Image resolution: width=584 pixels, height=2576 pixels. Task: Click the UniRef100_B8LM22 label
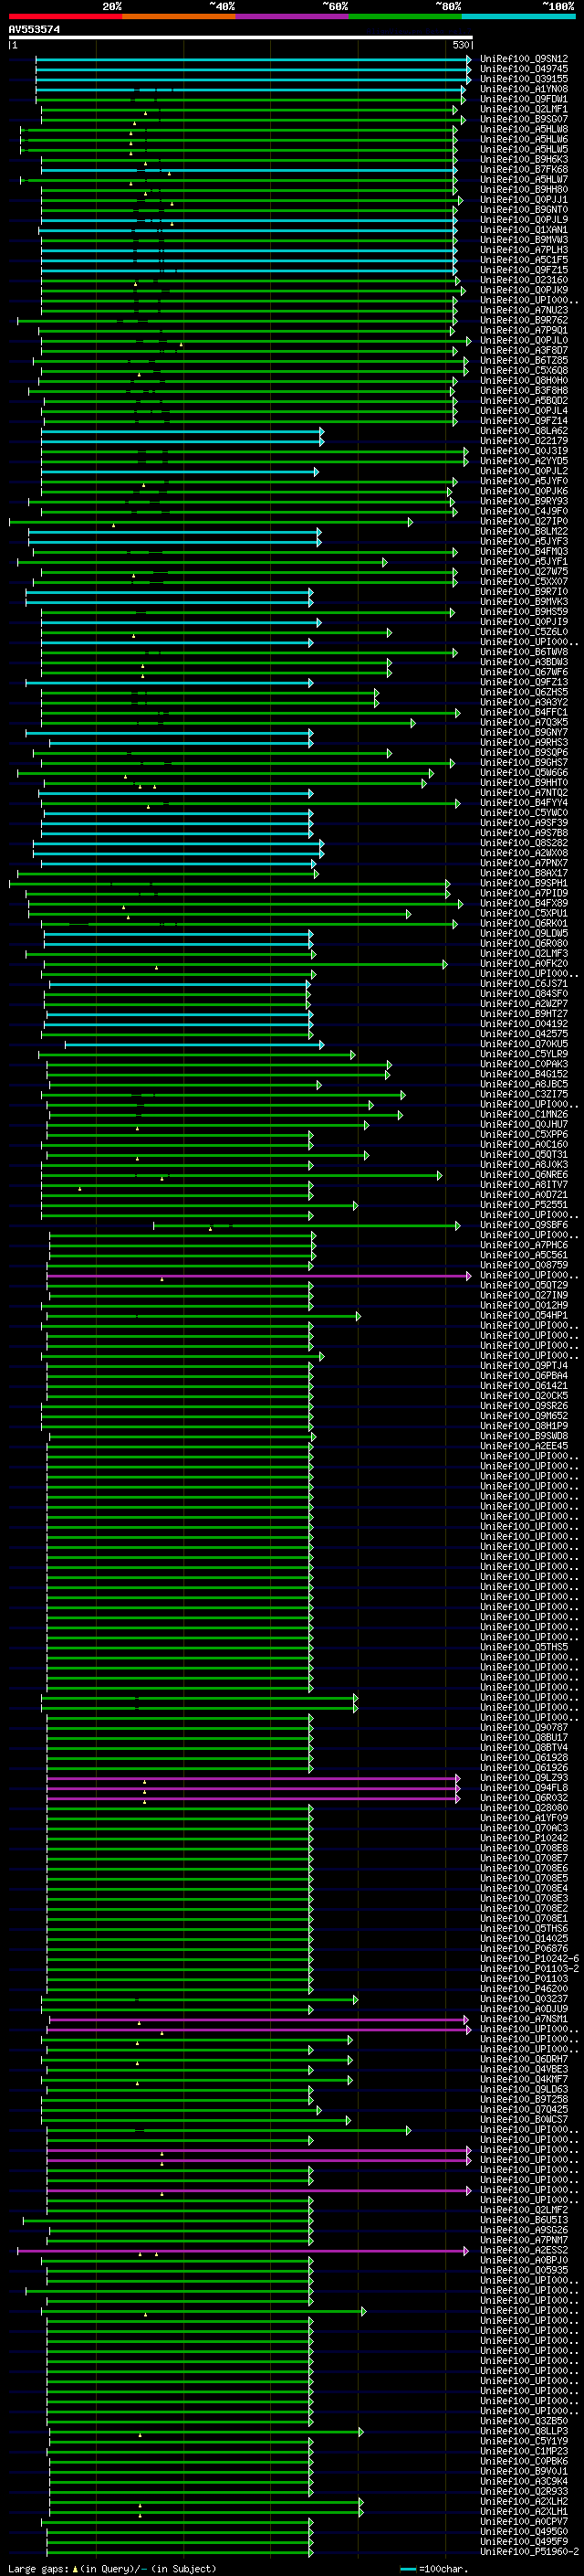click(x=524, y=531)
